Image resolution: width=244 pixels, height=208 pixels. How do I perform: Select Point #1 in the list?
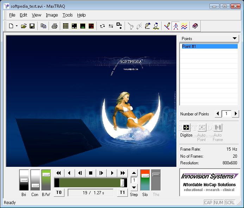pos(209,46)
